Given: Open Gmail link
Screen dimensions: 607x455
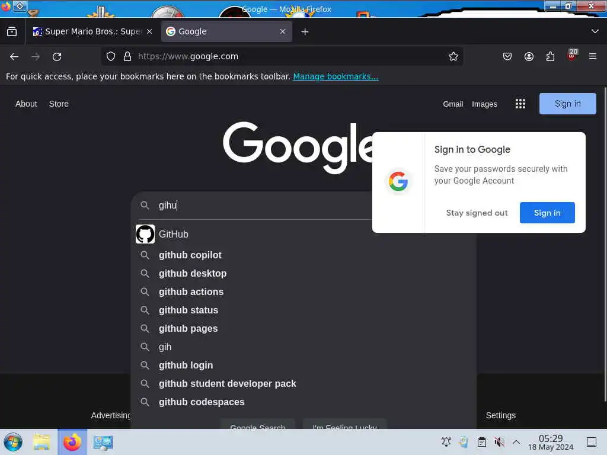Looking at the screenshot, I should (x=453, y=104).
